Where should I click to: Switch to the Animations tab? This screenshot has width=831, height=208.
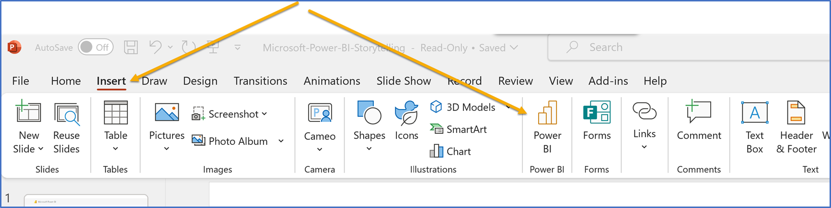(332, 81)
